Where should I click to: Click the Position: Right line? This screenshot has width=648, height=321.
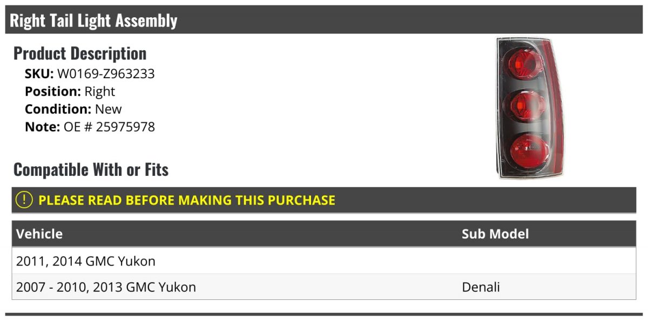70,92
